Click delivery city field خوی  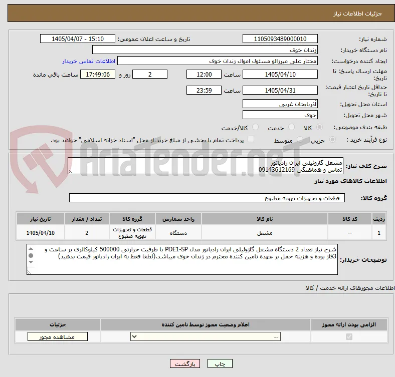click(x=280, y=115)
